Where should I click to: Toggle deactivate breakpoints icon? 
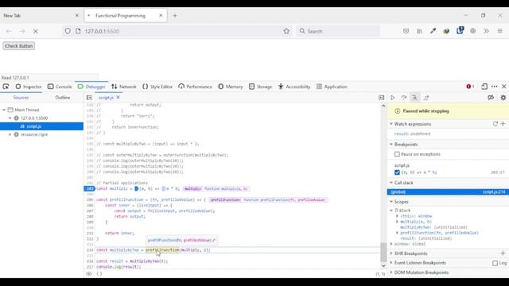[x=491, y=98]
